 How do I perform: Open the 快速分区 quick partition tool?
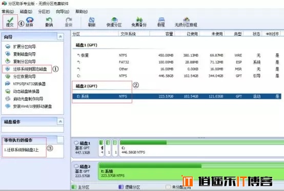point(114,22)
